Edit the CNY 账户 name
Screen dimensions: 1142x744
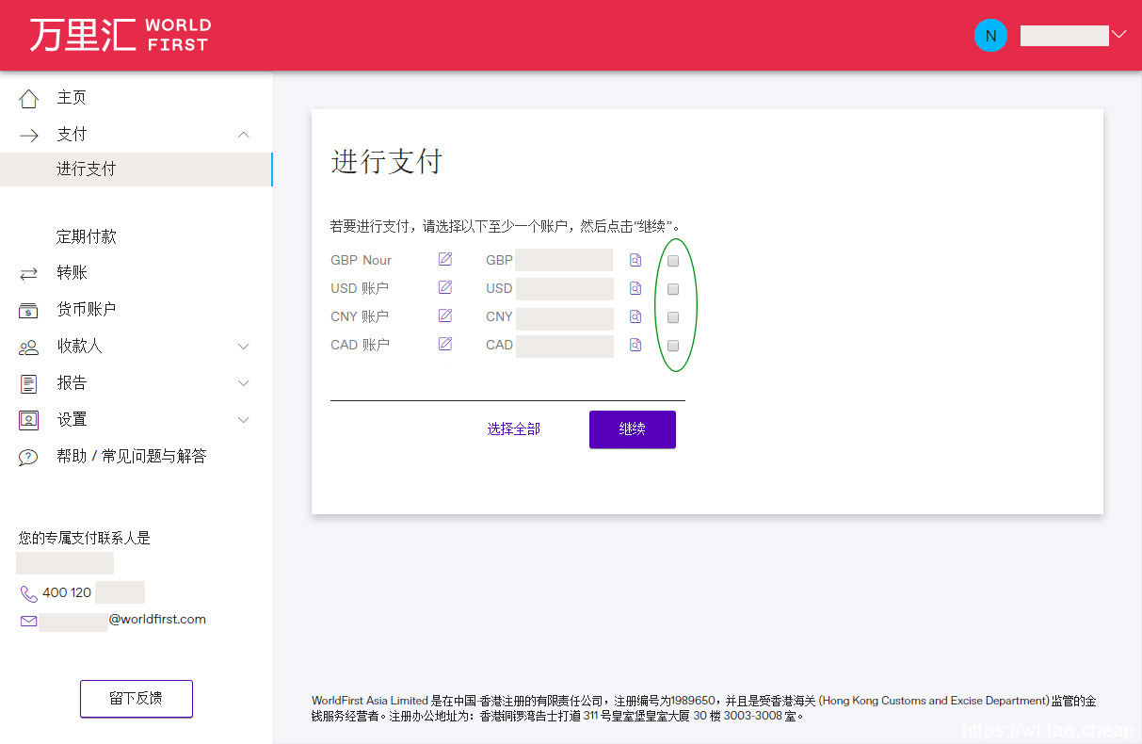tap(445, 316)
